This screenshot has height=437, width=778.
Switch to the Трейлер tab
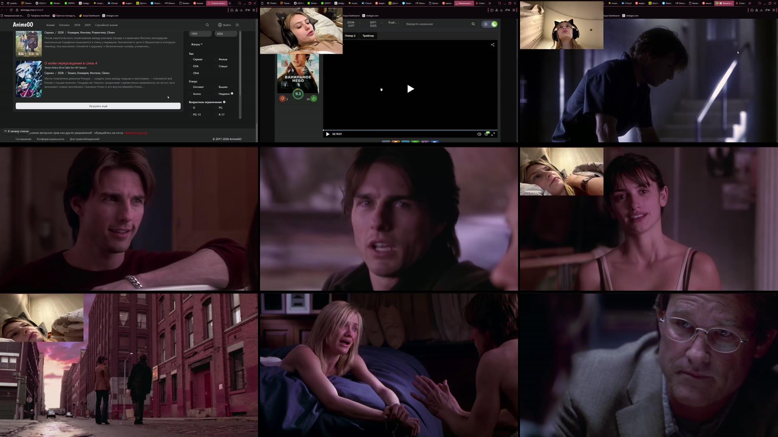[368, 36]
